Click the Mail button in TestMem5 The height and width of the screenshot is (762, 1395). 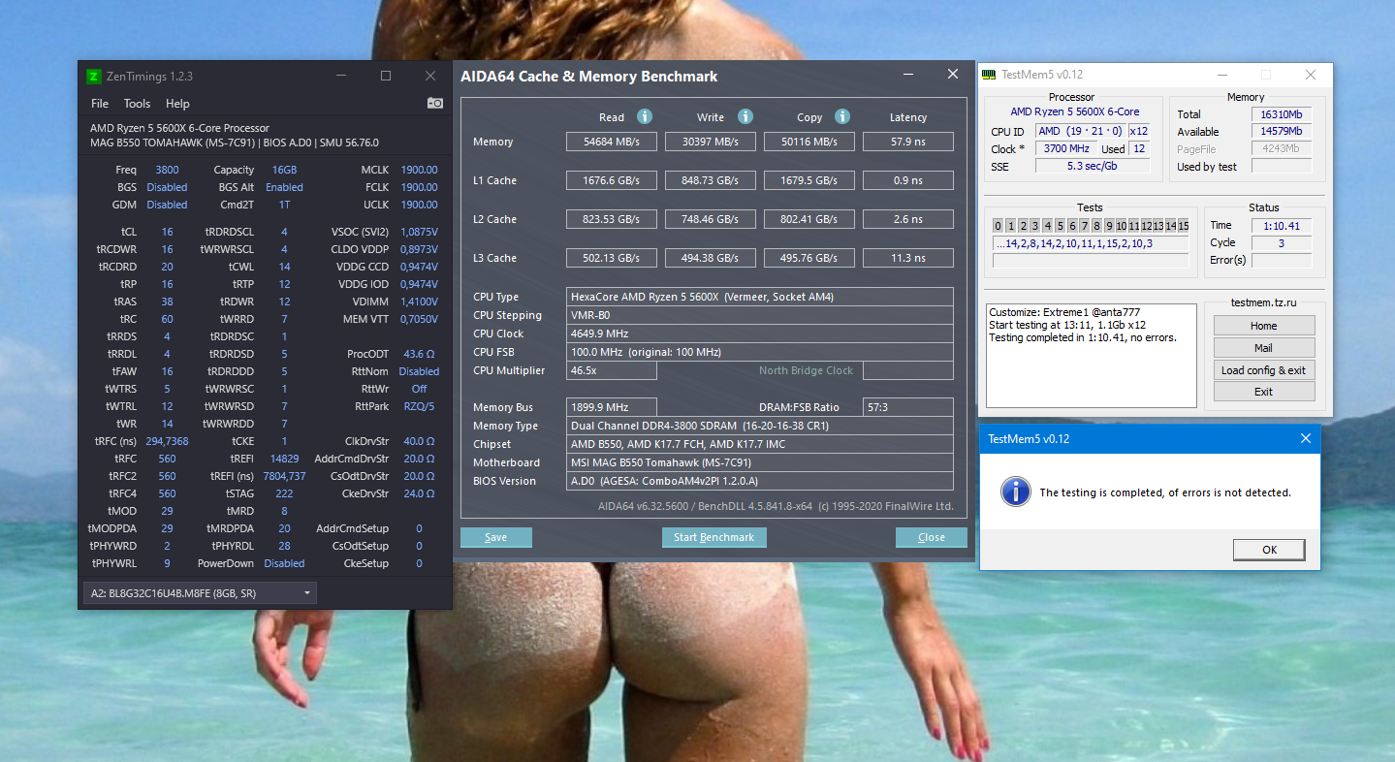[x=1263, y=347]
